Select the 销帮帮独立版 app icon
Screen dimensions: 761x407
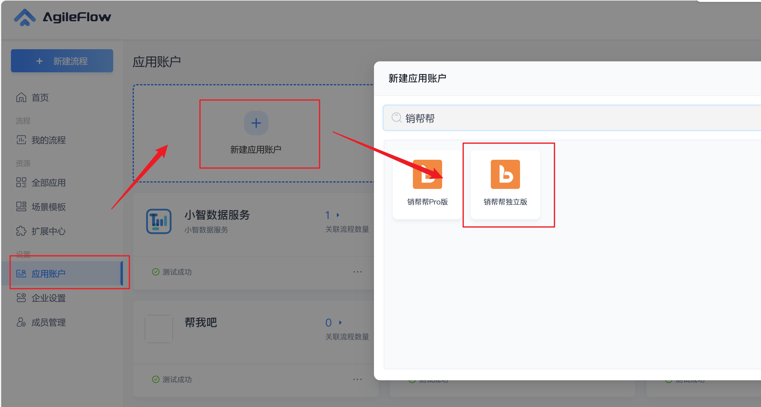click(505, 174)
